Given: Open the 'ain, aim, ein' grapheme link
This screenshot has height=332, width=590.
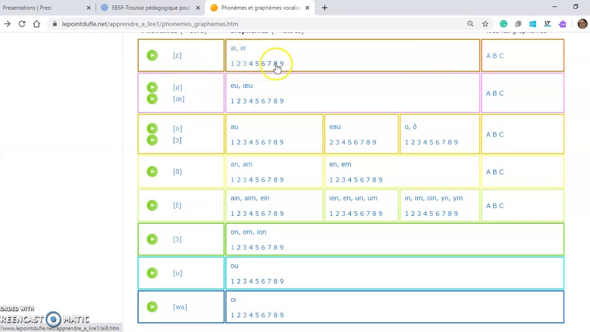Looking at the screenshot, I should (250, 198).
